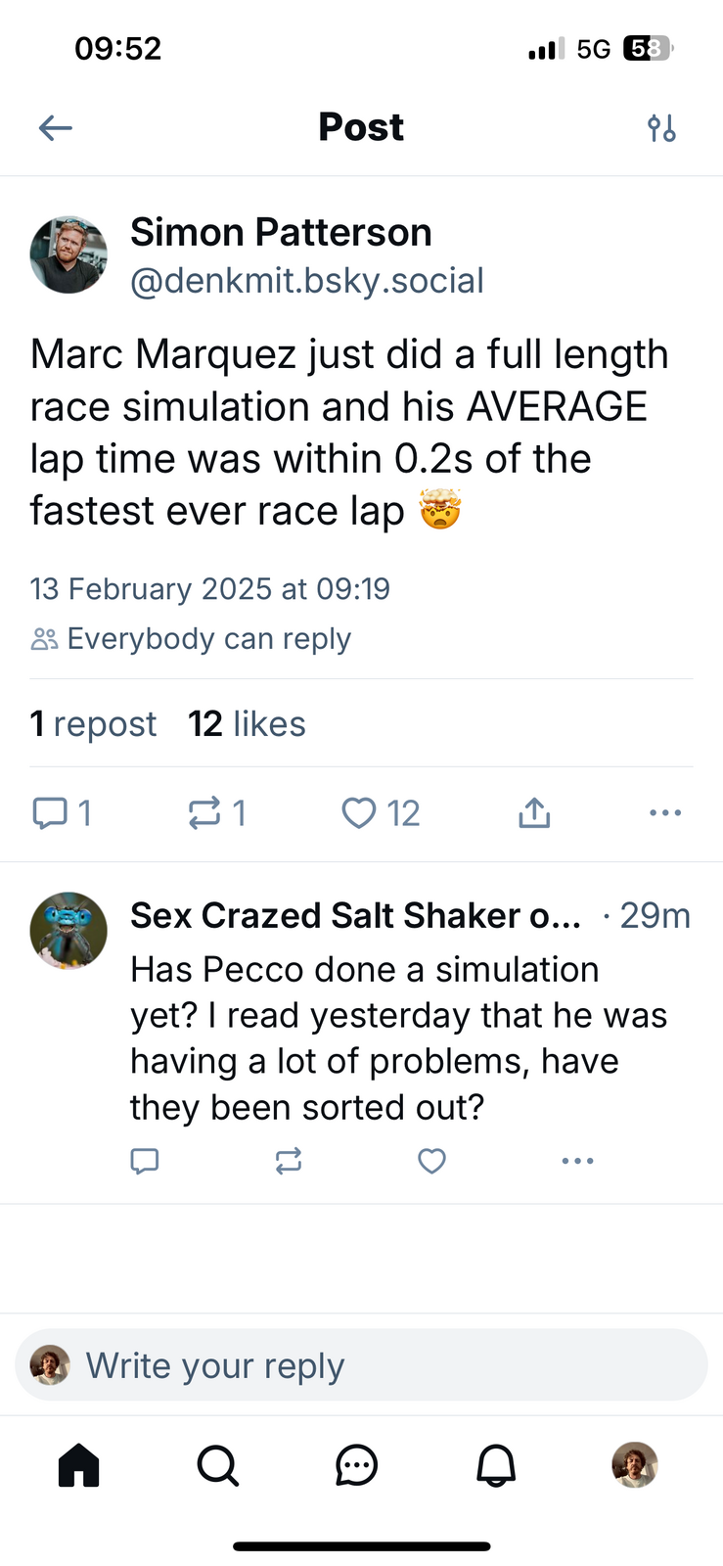Open @denkmit.bsky.social profile handle
723x1566 pixels.
[x=307, y=281]
